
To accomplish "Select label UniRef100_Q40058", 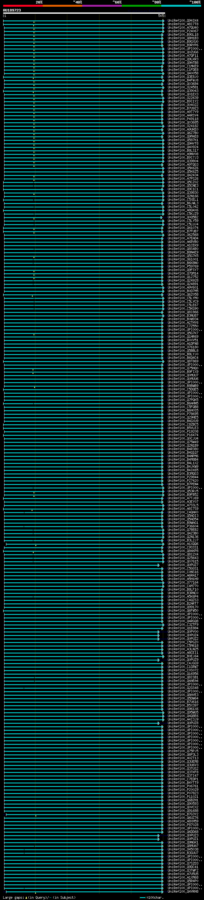I will [x=183, y=73].
